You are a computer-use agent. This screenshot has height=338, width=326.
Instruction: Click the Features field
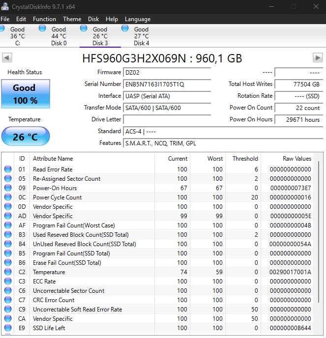pos(223,143)
